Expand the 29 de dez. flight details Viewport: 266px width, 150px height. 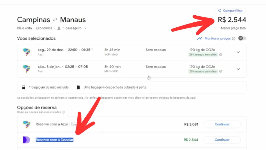[x=238, y=52]
